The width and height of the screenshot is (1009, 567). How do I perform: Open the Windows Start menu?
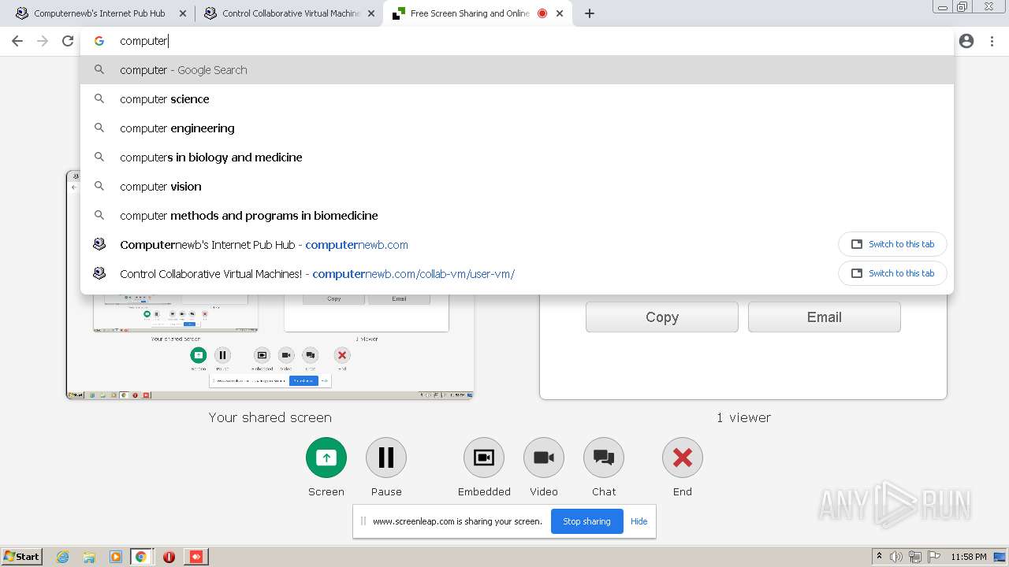[21, 557]
